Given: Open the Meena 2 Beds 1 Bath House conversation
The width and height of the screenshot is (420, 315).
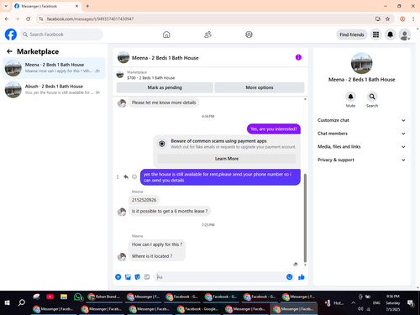Looking at the screenshot, I should [x=54, y=68].
